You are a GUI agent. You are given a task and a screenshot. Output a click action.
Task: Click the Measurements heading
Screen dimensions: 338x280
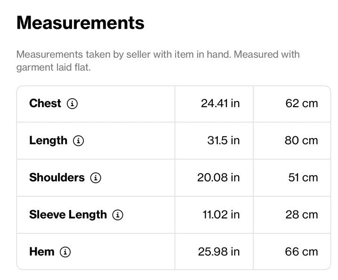80,23
